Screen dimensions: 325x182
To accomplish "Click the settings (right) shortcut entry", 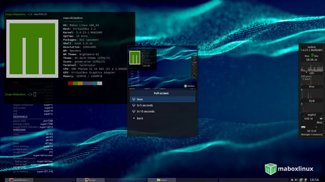I will [33, 124].
